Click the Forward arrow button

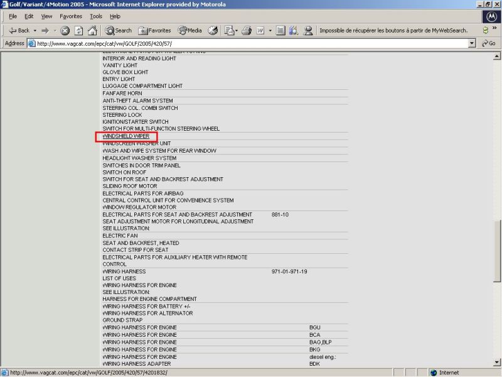(45, 30)
